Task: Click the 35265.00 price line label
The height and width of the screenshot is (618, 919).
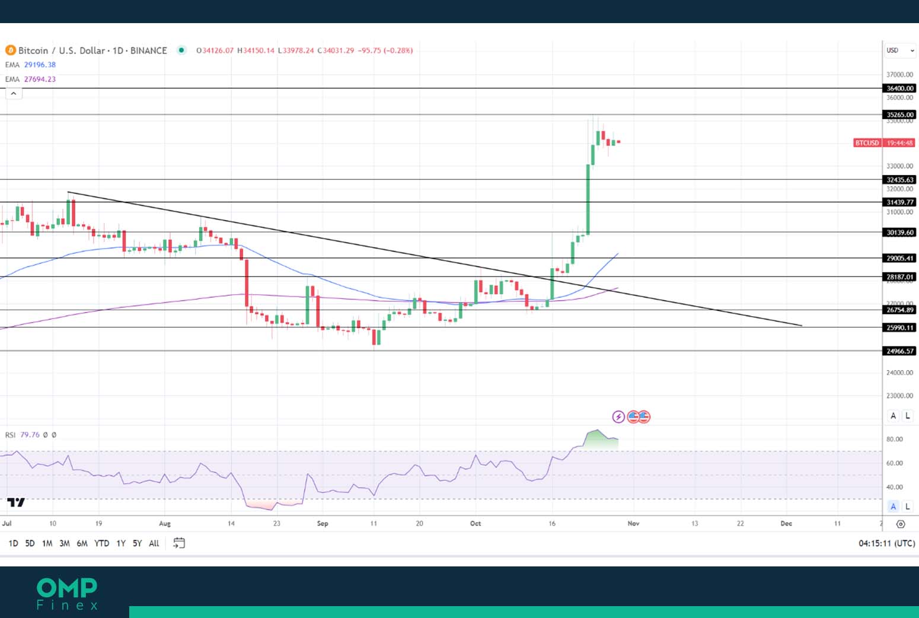Action: point(900,114)
